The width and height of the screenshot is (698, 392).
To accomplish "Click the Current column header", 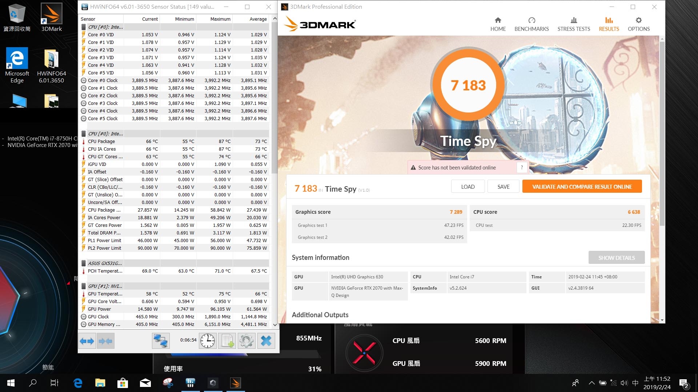I will [142, 19].
